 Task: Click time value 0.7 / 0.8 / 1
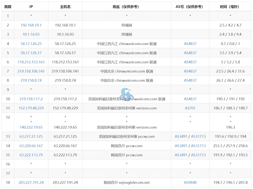coord(230,44)
